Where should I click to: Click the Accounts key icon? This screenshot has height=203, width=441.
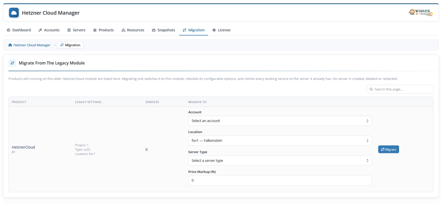coord(40,30)
